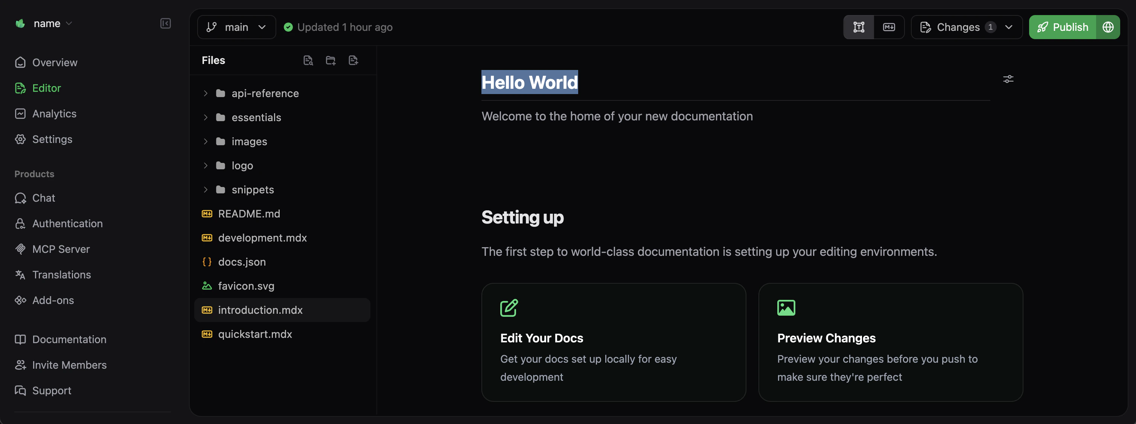
Task: Navigate to Analytics in the sidebar
Action: (54, 113)
